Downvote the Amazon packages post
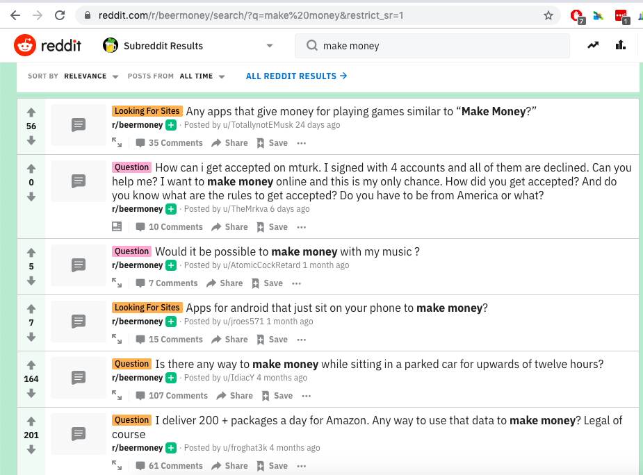The height and width of the screenshot is (475, 643). click(x=31, y=449)
